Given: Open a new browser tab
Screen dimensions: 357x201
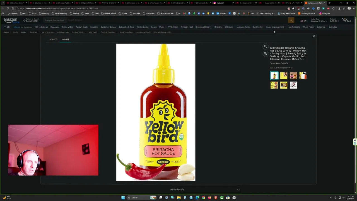Looking at the screenshot, I should tap(330, 3).
